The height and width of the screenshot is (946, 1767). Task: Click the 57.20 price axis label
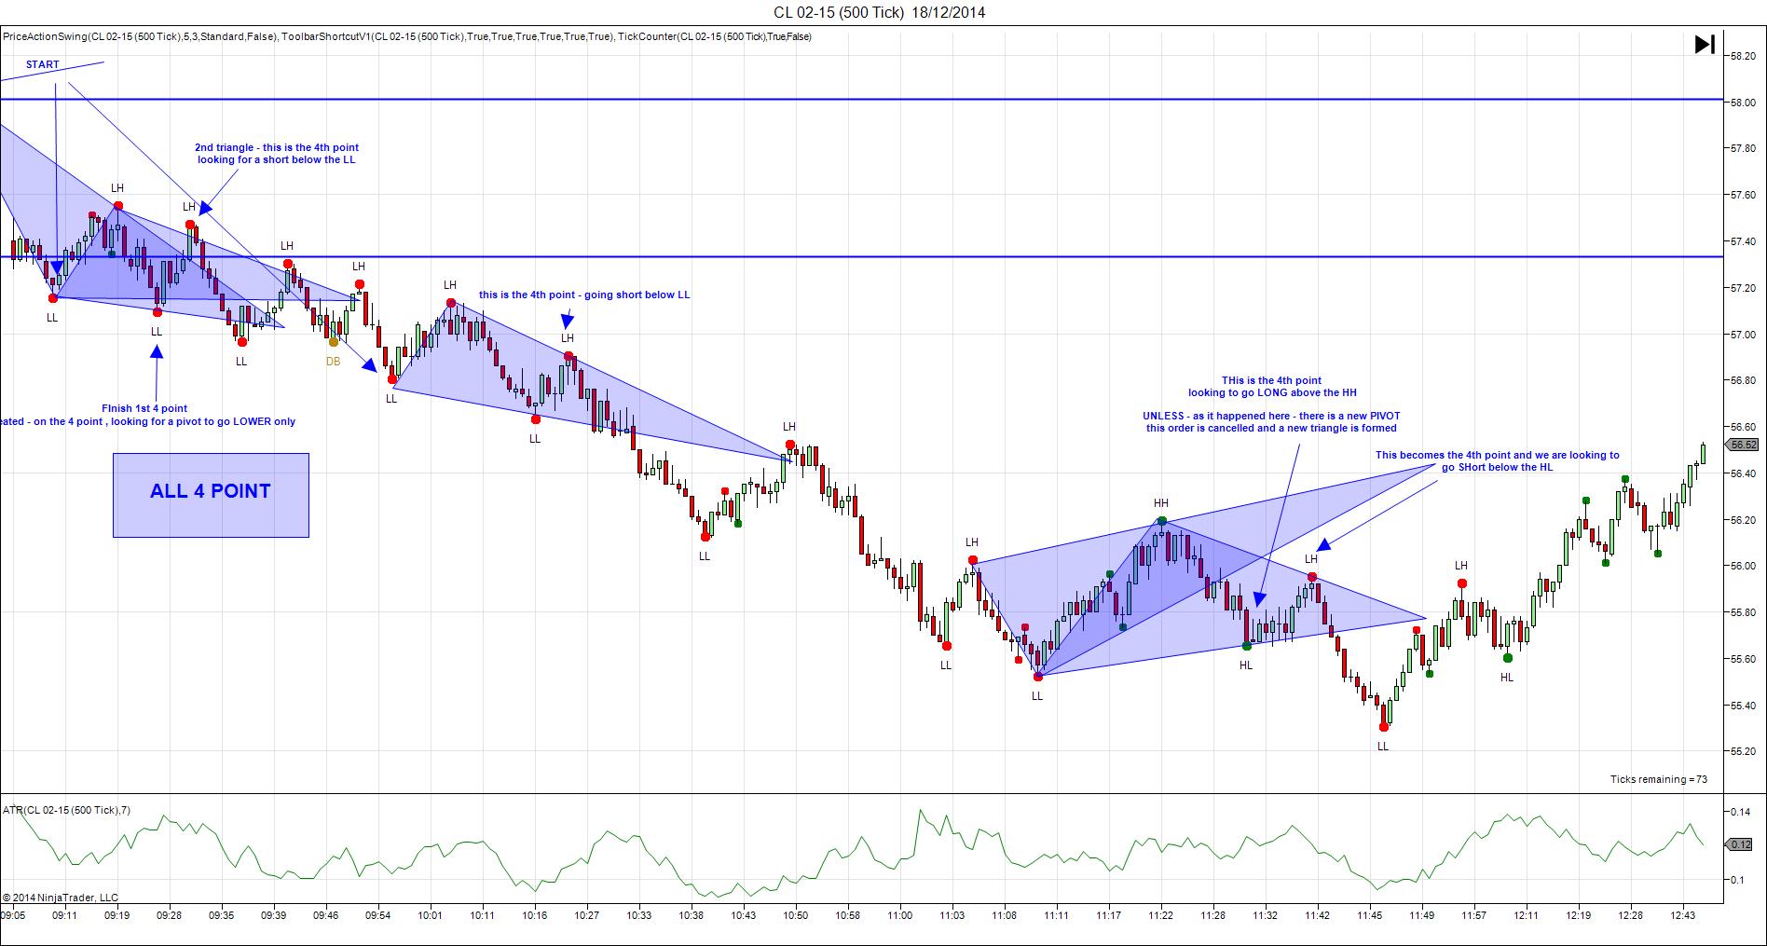[x=1743, y=288]
